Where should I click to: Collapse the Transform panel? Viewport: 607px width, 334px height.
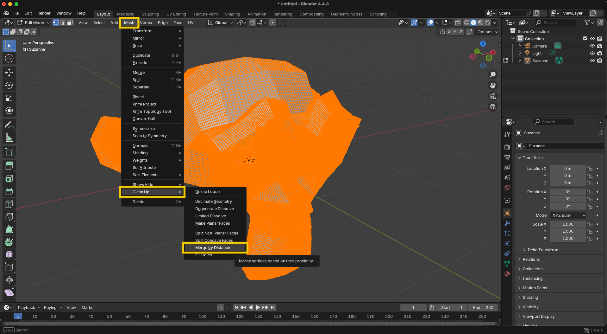click(559, 157)
